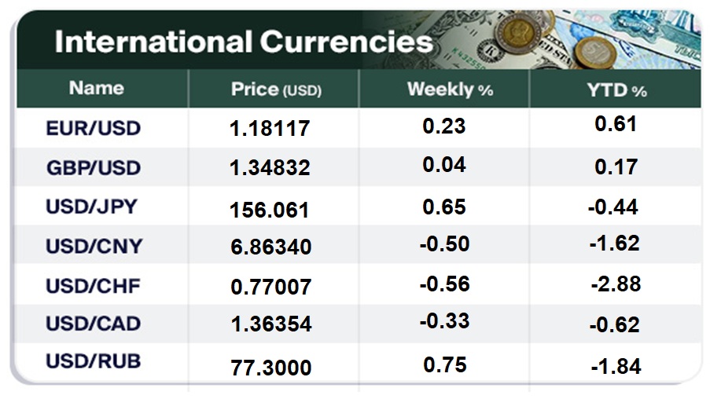Open the USD/CAD currency pair
The height and width of the screenshot is (410, 710).
coord(93,323)
